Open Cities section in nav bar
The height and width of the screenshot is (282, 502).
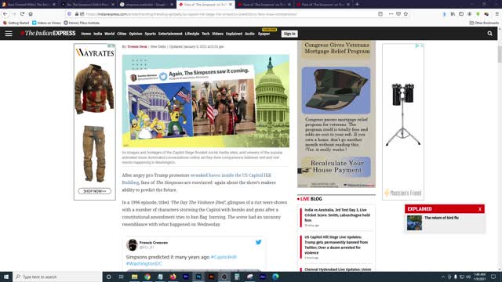[122, 34]
